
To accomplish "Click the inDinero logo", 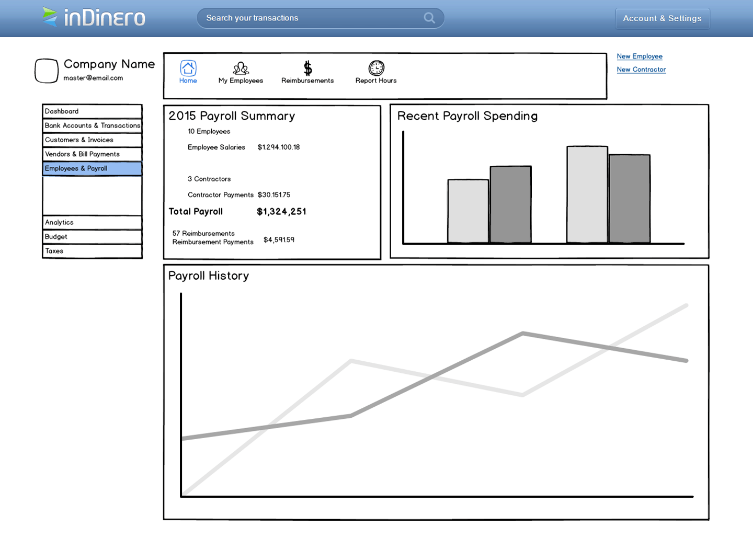I will pyautogui.click(x=94, y=17).
